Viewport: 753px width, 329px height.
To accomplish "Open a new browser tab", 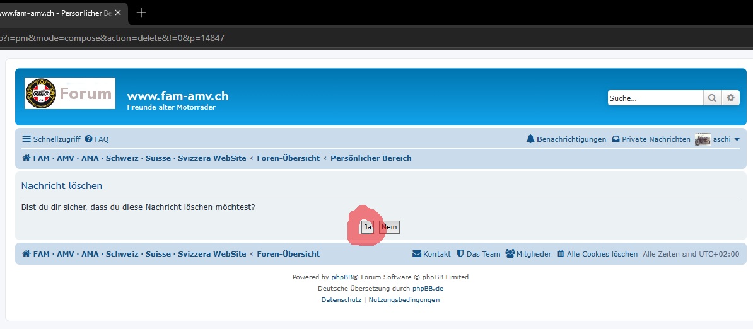I will coord(141,13).
